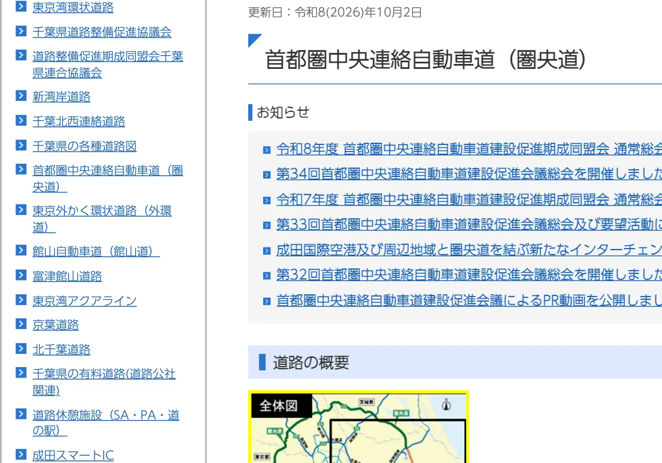Open 千葉県の各種道路図 link

click(x=84, y=146)
